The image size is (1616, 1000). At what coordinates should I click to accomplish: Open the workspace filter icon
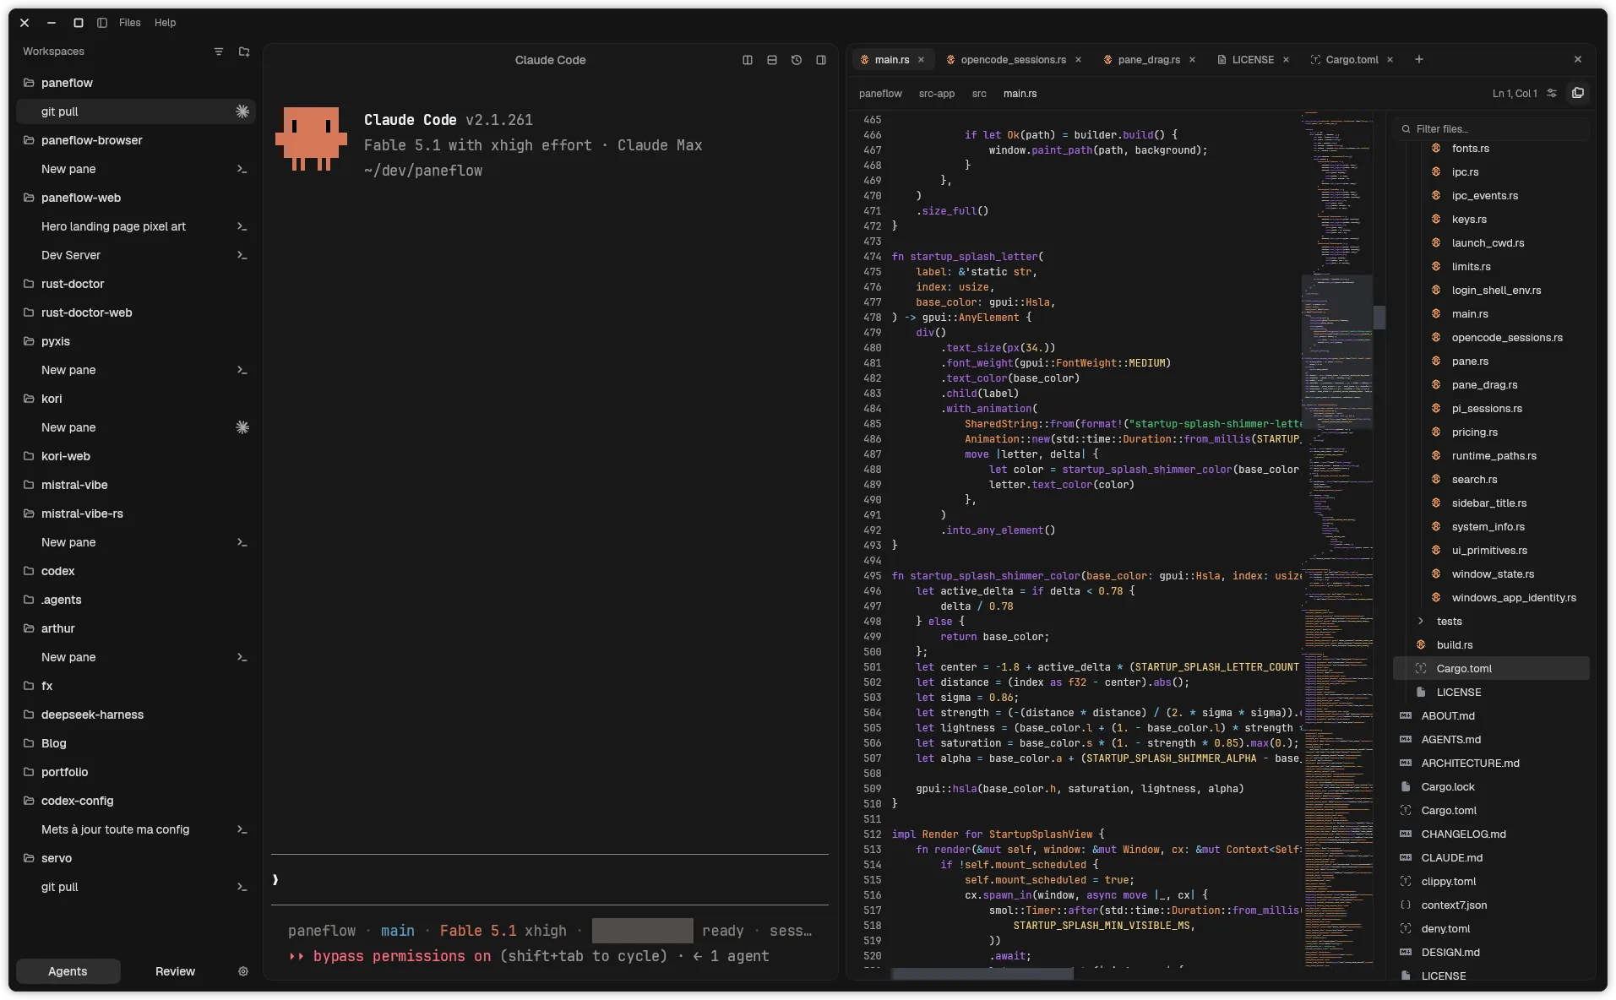[219, 52]
